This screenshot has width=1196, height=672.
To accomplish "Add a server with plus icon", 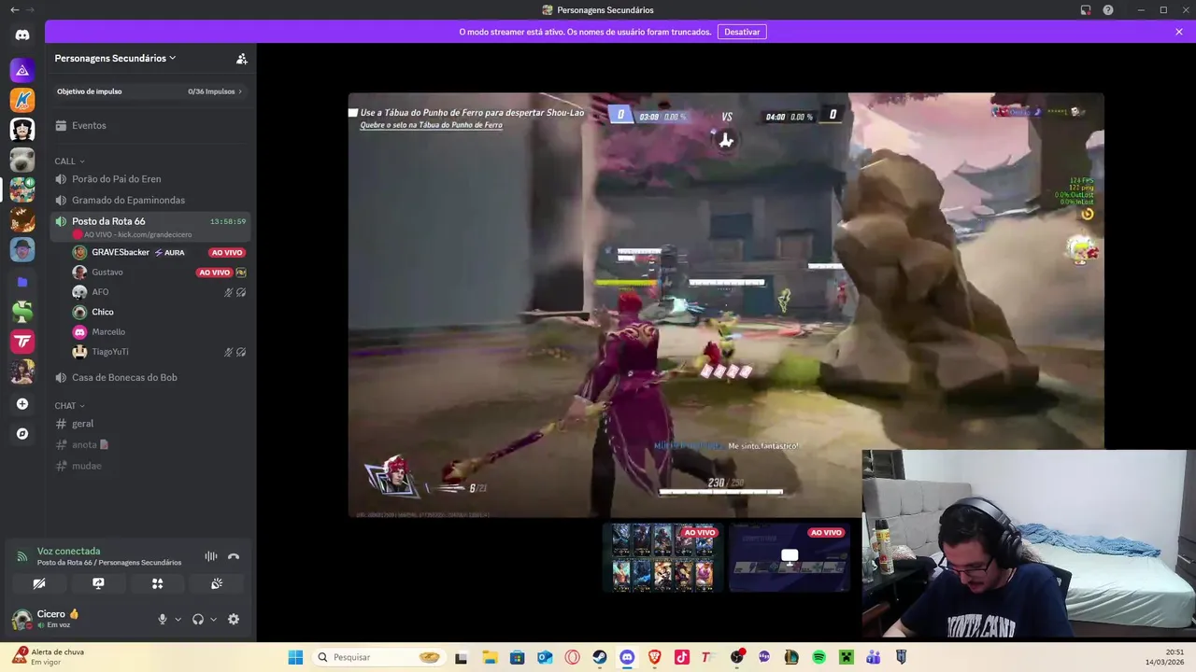I will pyautogui.click(x=22, y=404).
